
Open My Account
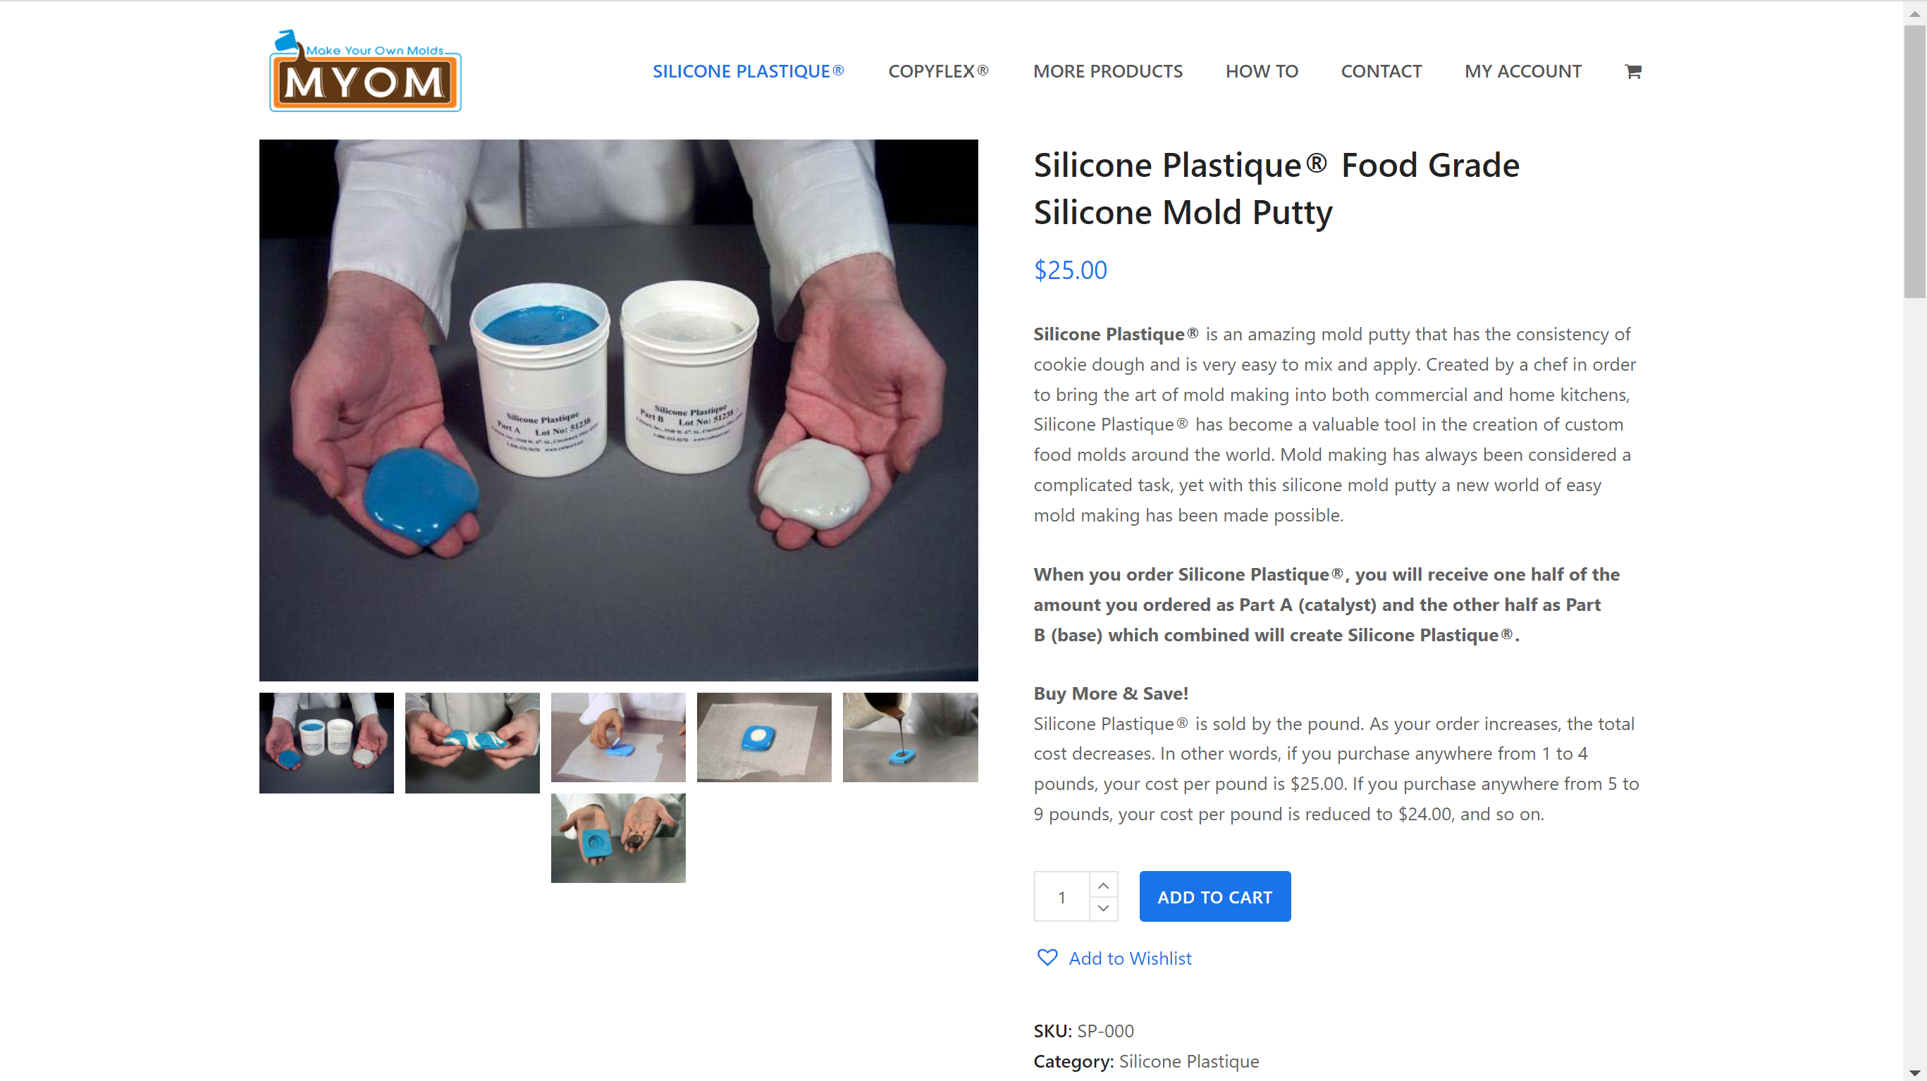(1523, 71)
